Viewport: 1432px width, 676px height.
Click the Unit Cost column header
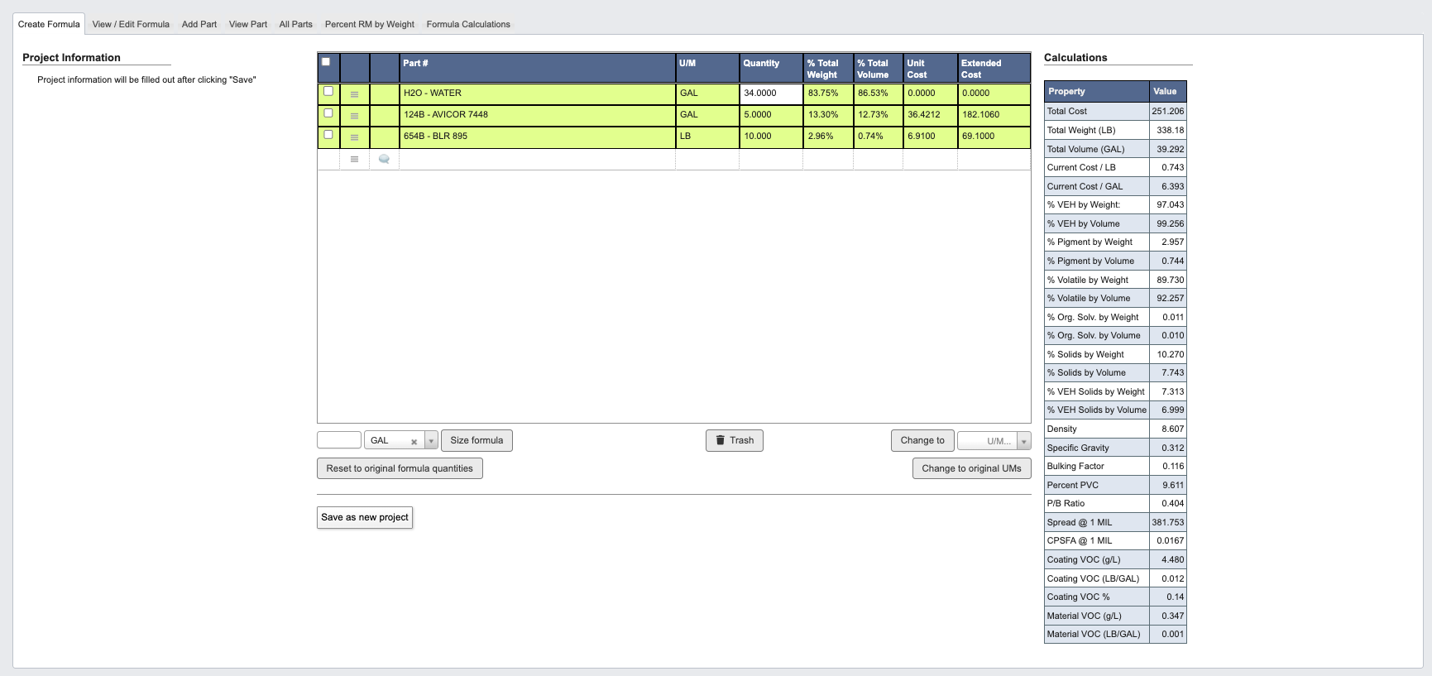point(930,68)
